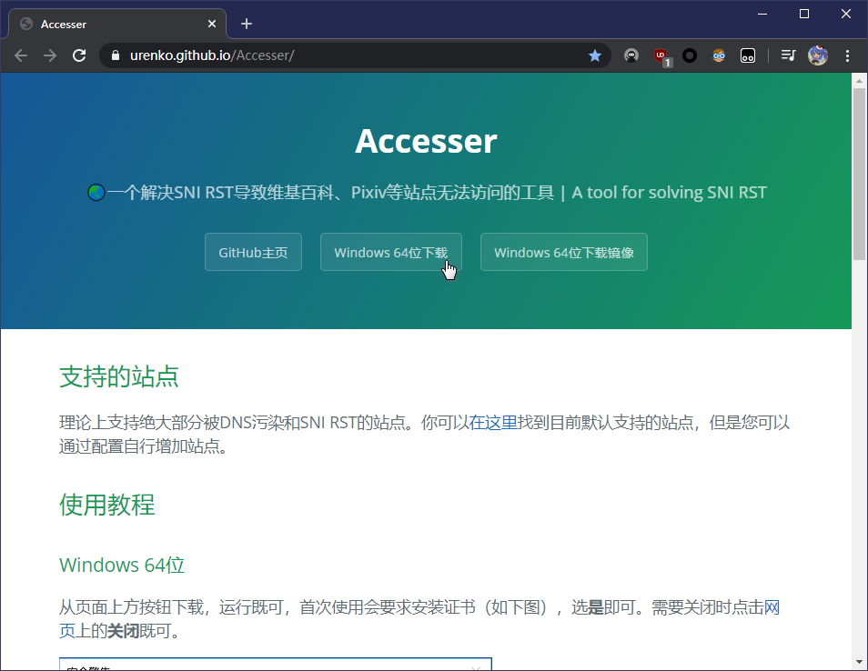
Task: Click Windows 64位下载镜像 button
Action: point(563,252)
